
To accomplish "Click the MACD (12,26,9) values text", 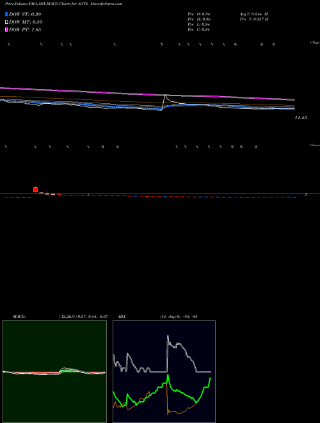I will point(83,317).
